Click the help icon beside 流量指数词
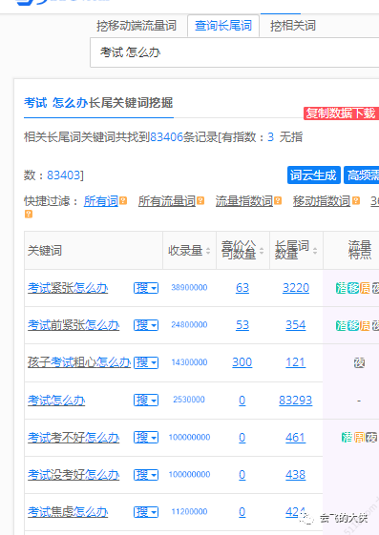 pos(278,200)
